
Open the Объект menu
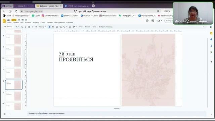pyautogui.click(x=50, y=23)
